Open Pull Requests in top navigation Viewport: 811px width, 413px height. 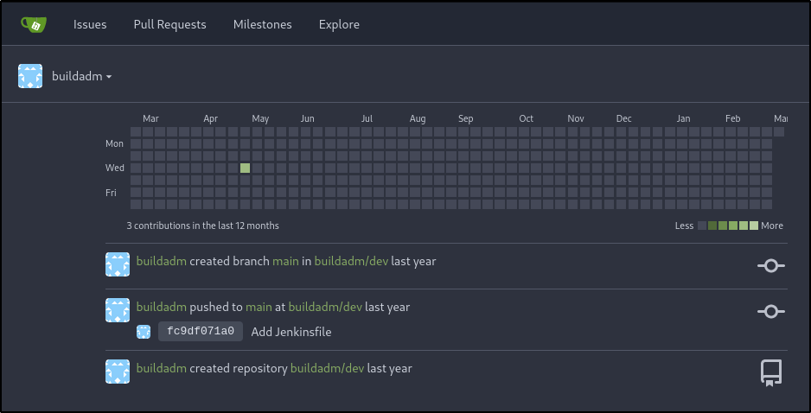point(169,24)
